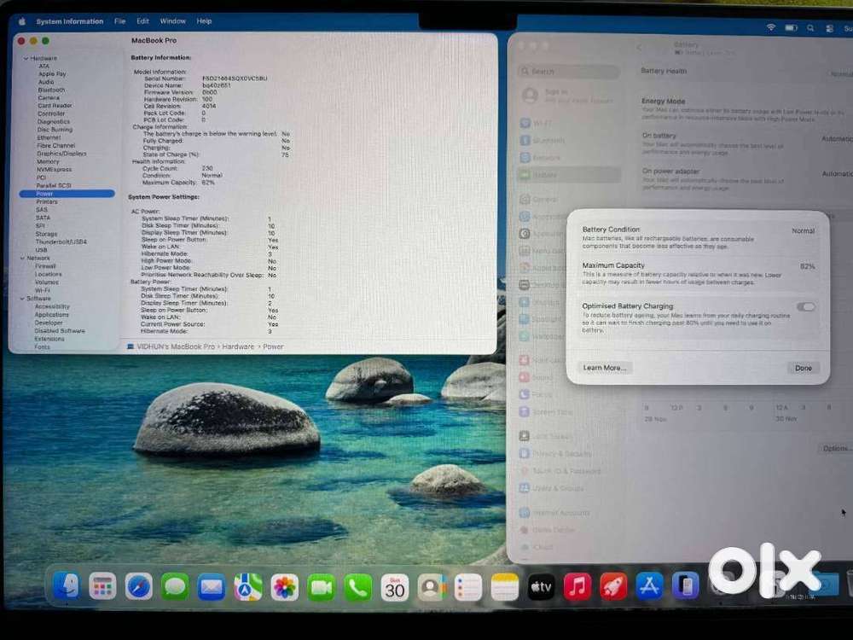The height and width of the screenshot is (640, 853).
Task: Launch the App Store from the Dock
Action: [x=649, y=587]
